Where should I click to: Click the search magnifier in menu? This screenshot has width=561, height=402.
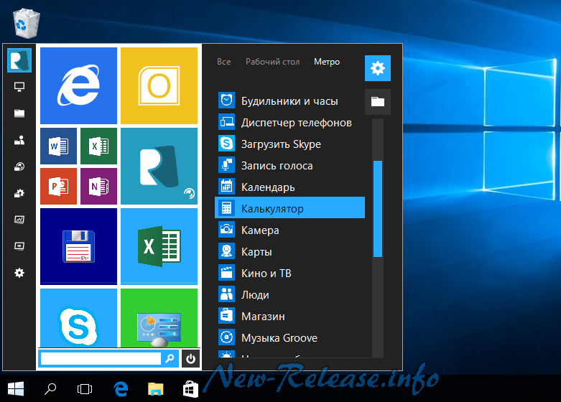tap(170, 358)
